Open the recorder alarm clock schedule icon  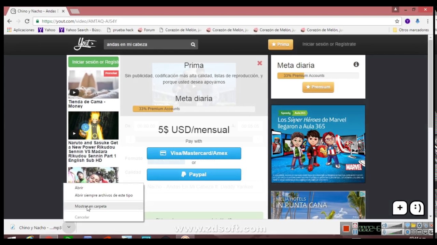[x=355, y=225]
